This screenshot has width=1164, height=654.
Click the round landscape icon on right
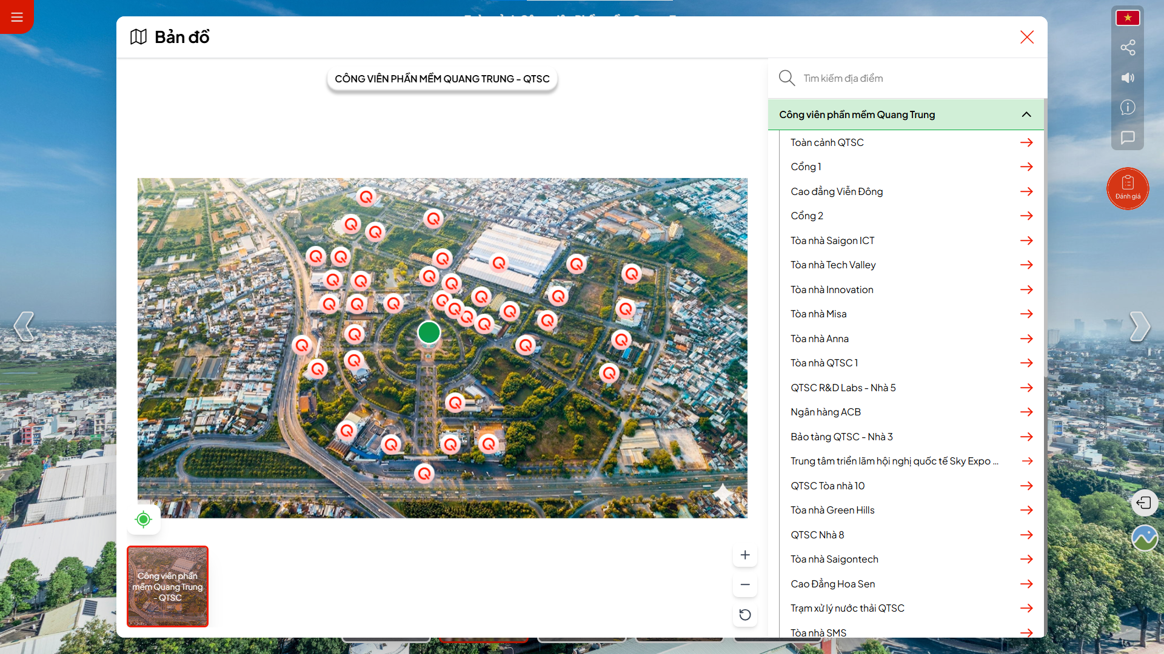pos(1144,538)
